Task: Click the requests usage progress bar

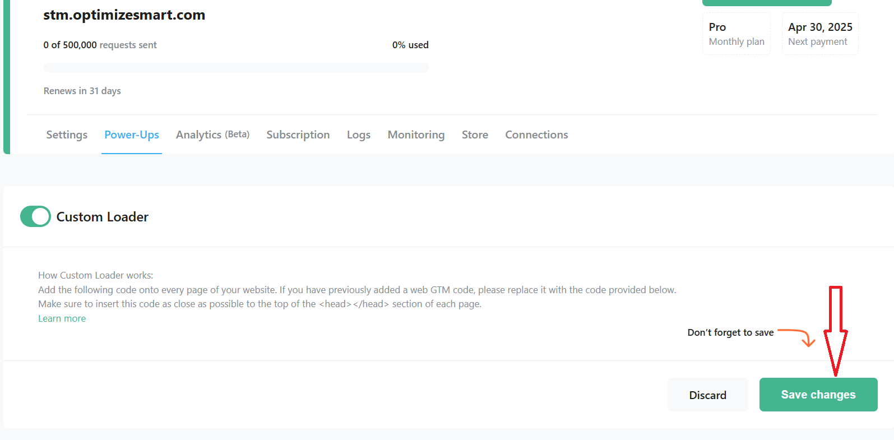Action: click(x=236, y=68)
